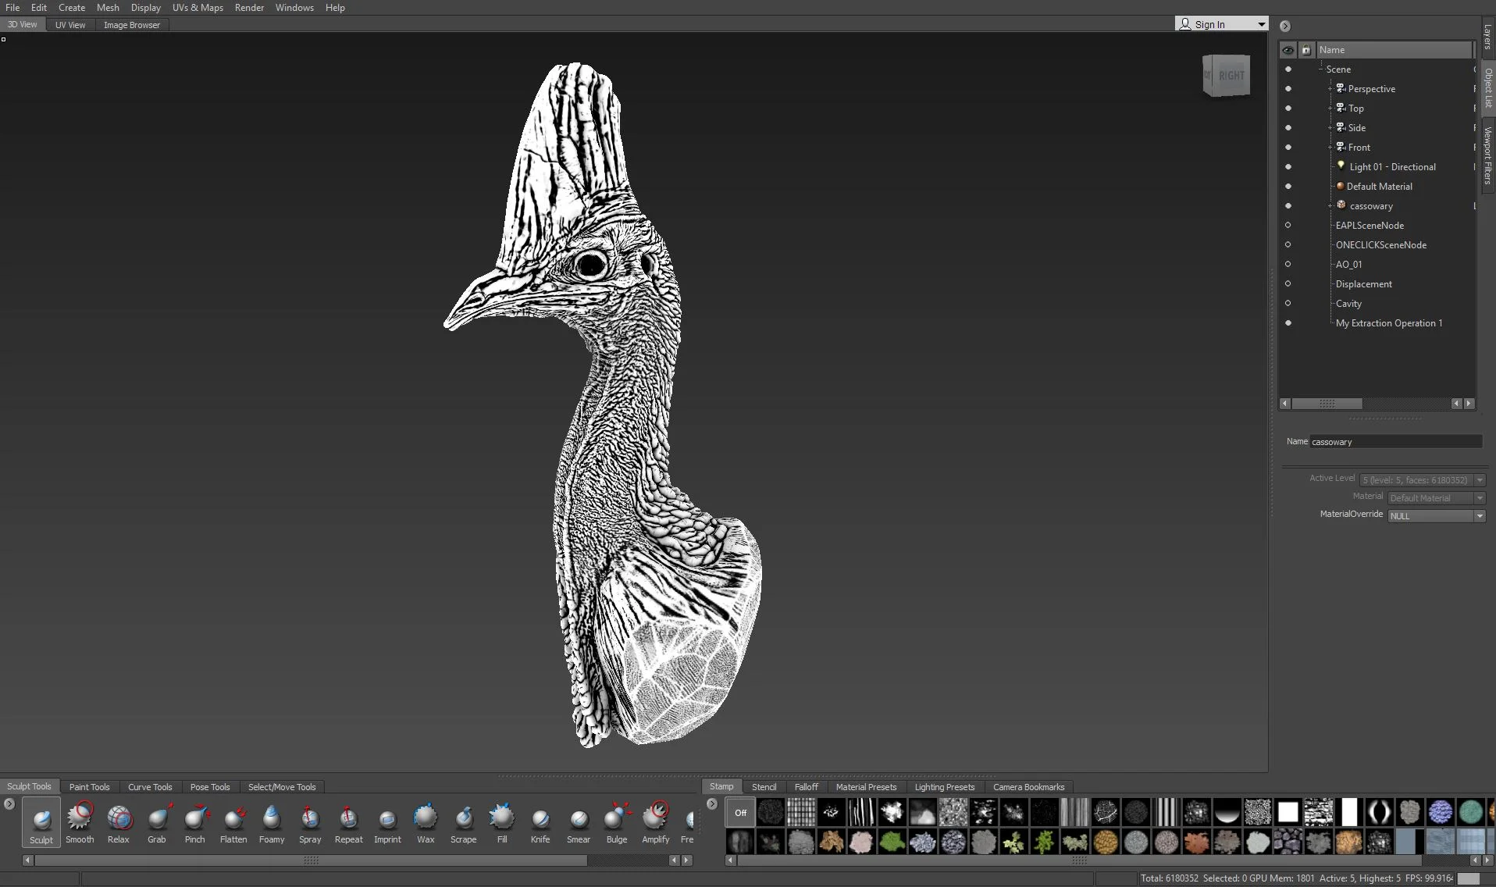Viewport: 1496px width, 887px height.
Task: Open the UVs & Maps menu
Action: pos(198,8)
